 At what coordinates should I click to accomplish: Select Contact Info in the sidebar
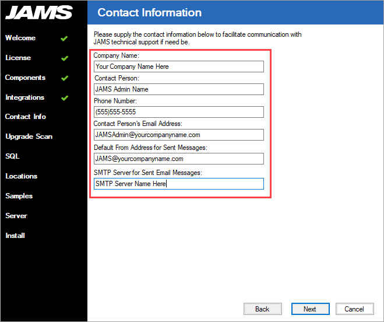(26, 117)
